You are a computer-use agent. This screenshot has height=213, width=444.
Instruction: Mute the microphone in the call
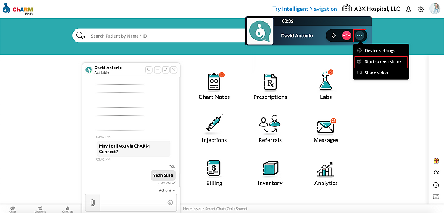[x=333, y=35]
